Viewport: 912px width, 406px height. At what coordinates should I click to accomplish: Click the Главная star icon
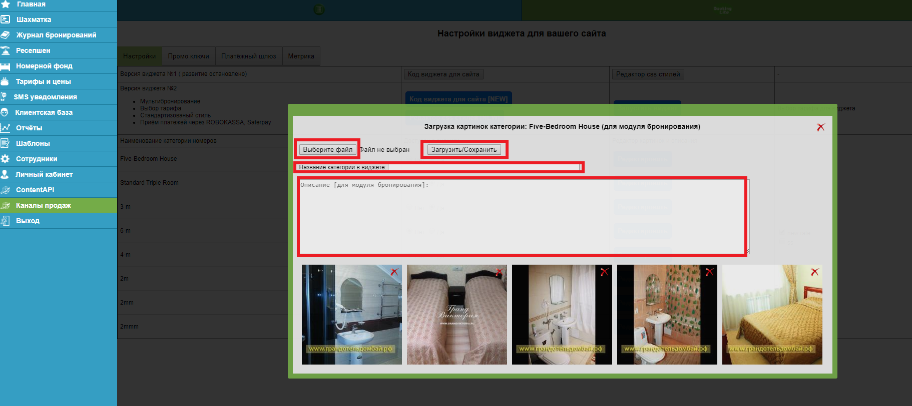click(x=6, y=4)
